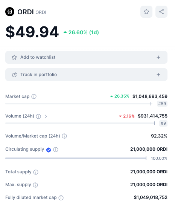Show Total supply info icon

(x=36, y=172)
